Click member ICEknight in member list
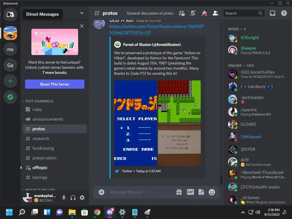 (257, 38)
